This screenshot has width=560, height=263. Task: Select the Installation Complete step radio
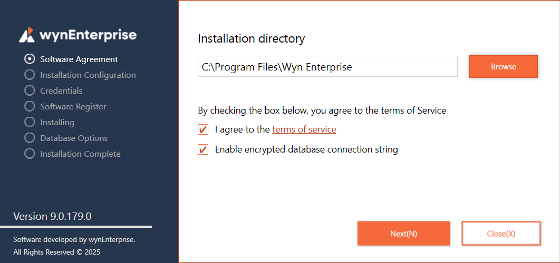30,154
